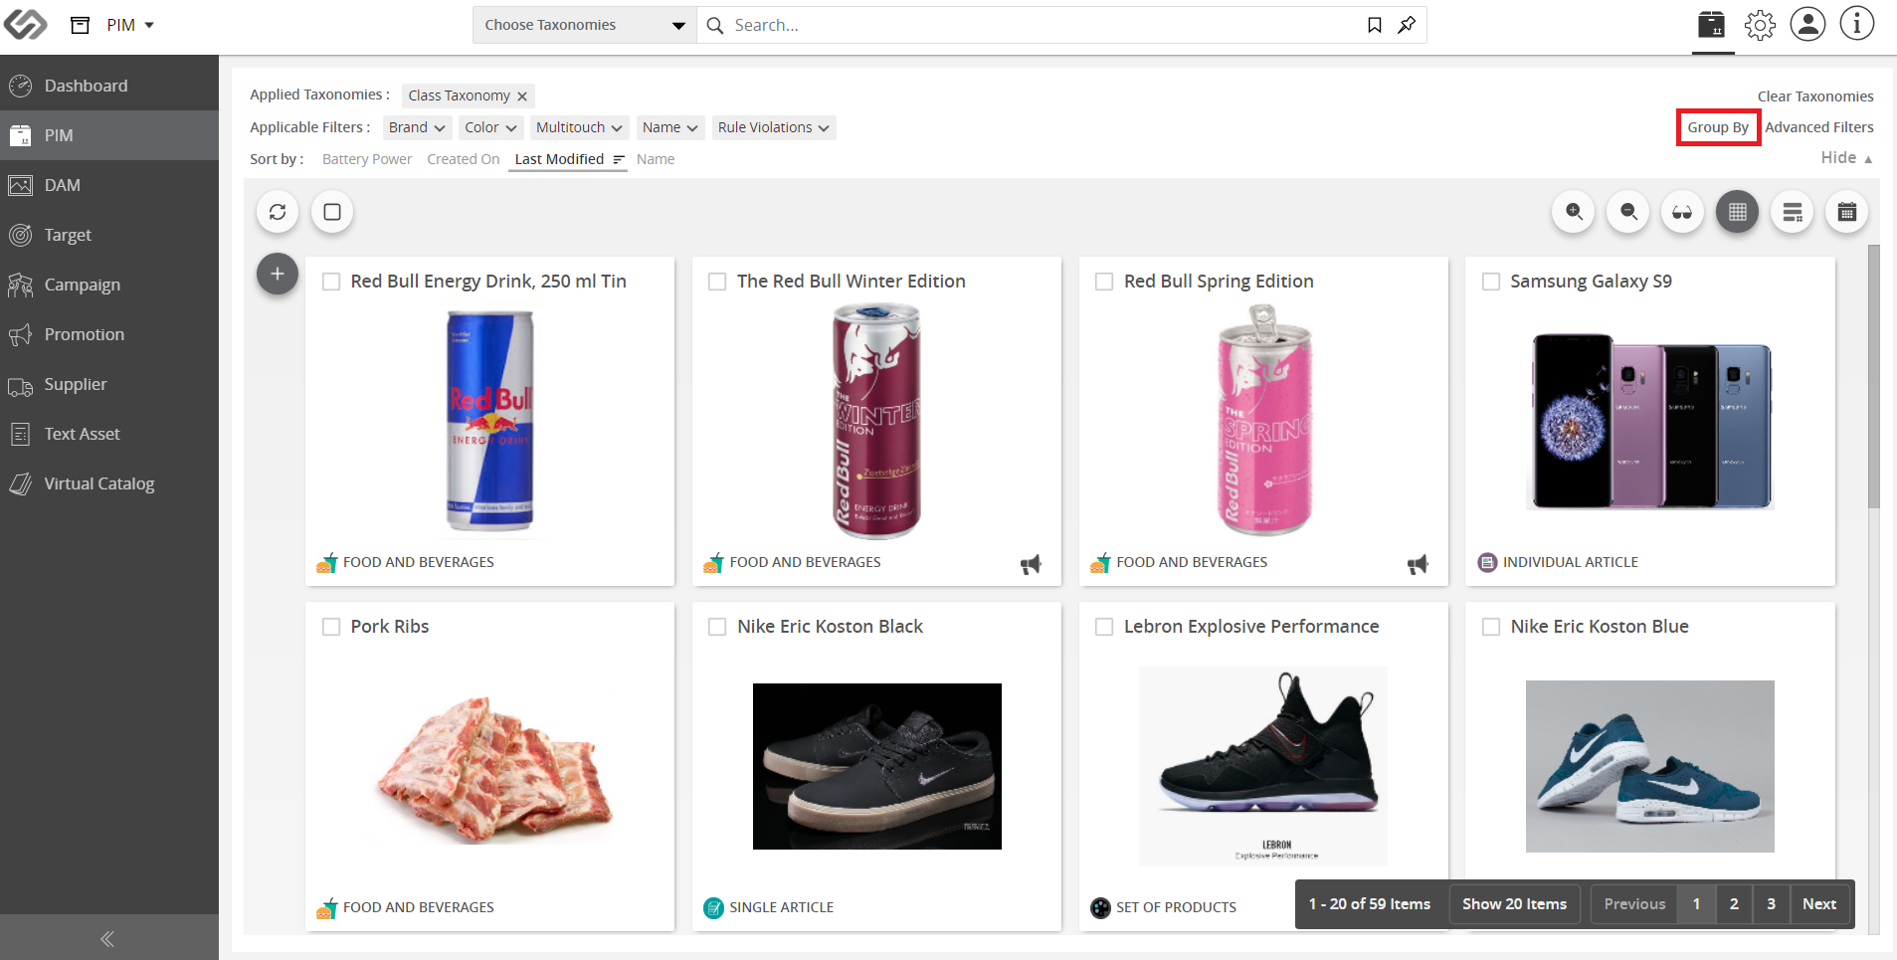Click the search input field

[1044, 25]
